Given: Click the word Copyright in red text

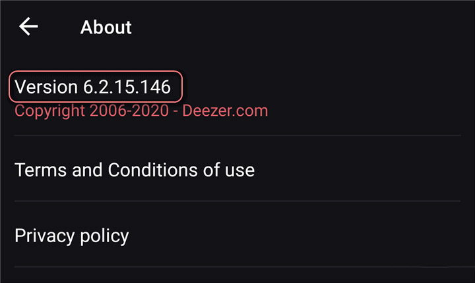Looking at the screenshot, I should [49, 111].
